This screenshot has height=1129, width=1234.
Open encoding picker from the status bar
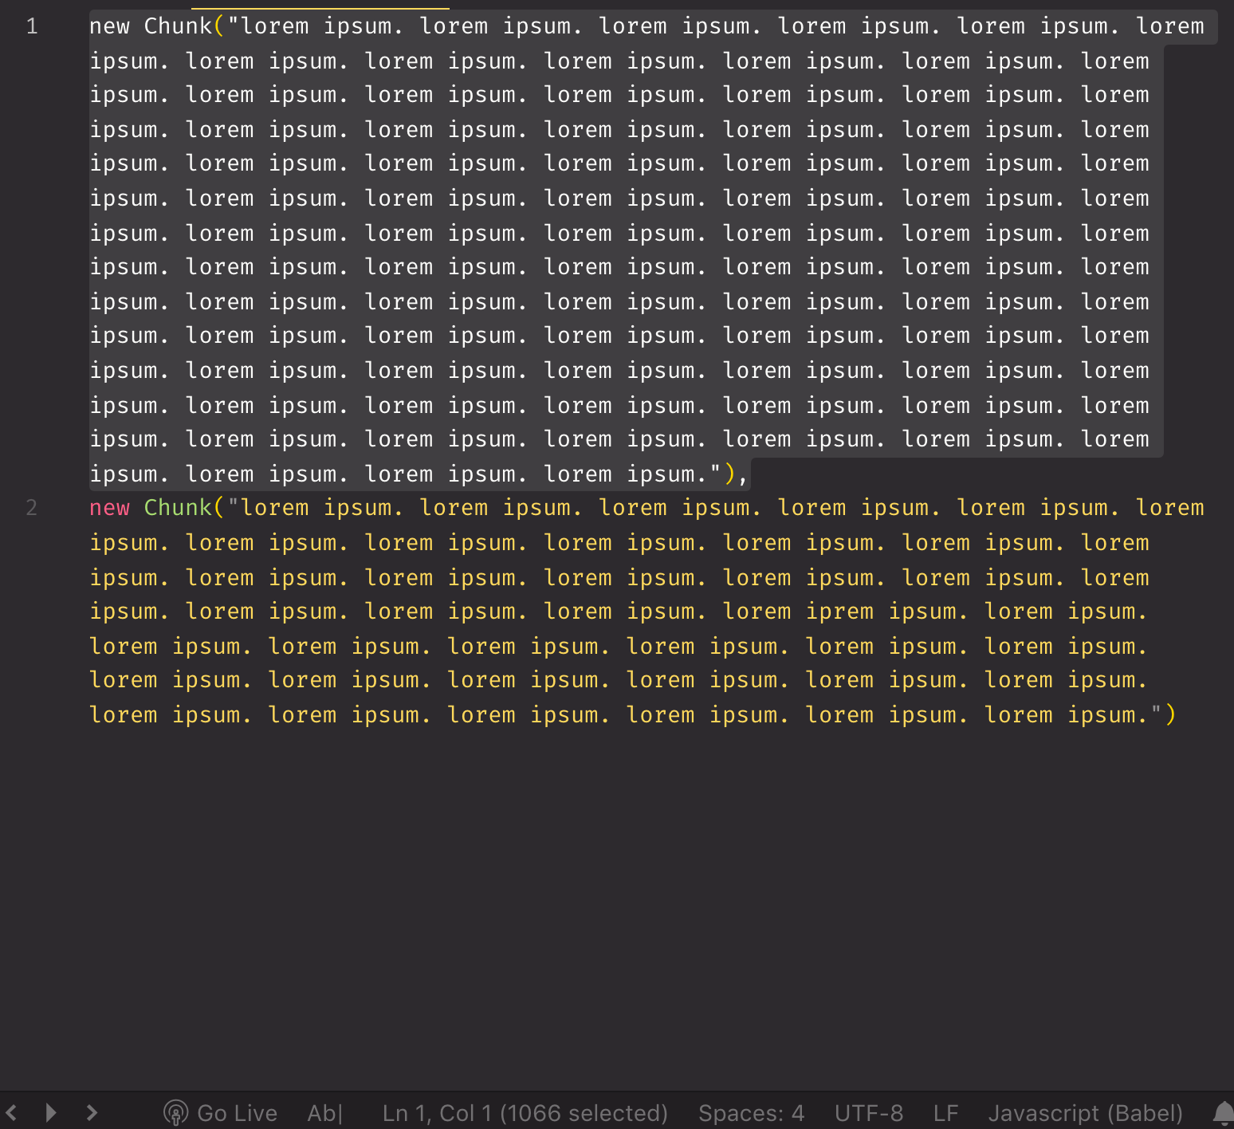tap(868, 1113)
